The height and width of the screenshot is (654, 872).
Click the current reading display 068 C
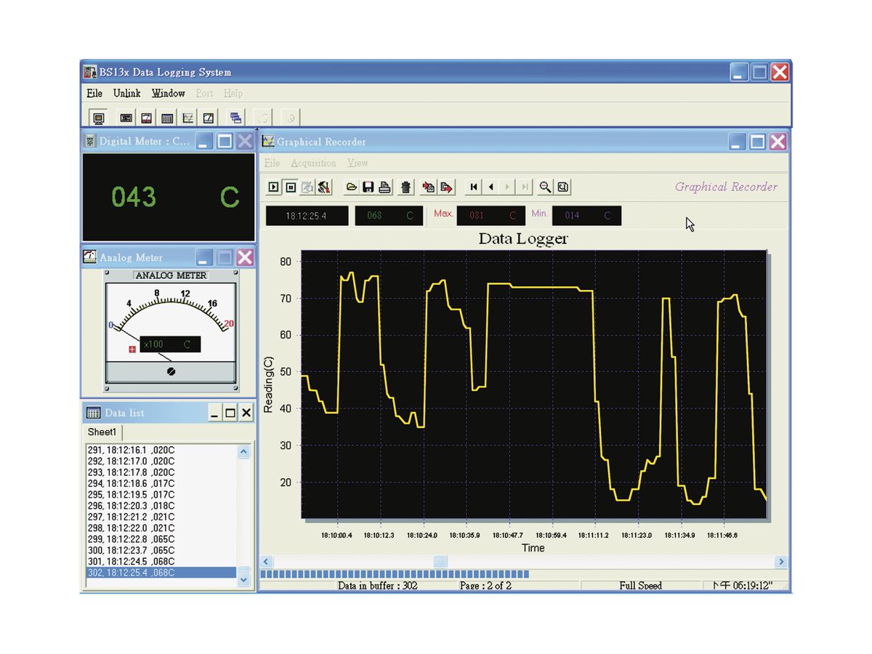pyautogui.click(x=389, y=216)
